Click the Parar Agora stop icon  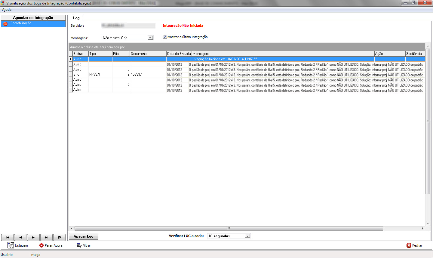[41, 245]
